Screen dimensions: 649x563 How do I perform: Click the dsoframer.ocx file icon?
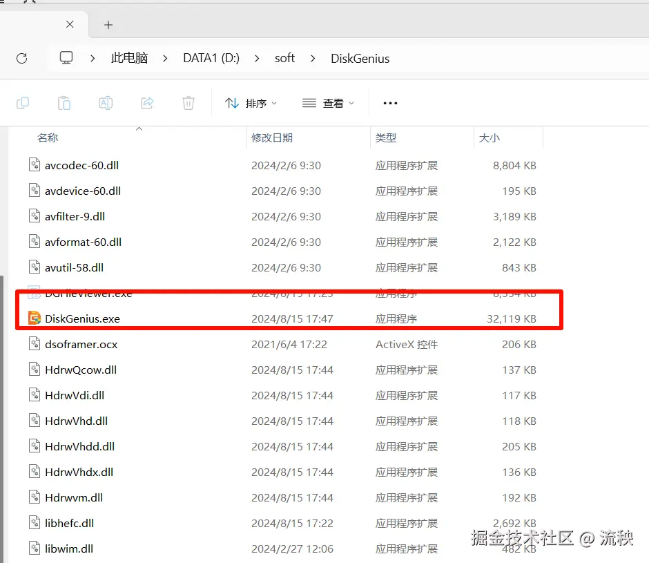pos(35,344)
